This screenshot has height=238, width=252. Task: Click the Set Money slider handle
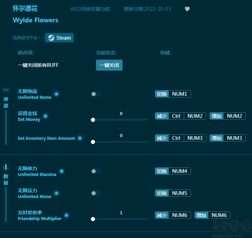click(x=93, y=120)
